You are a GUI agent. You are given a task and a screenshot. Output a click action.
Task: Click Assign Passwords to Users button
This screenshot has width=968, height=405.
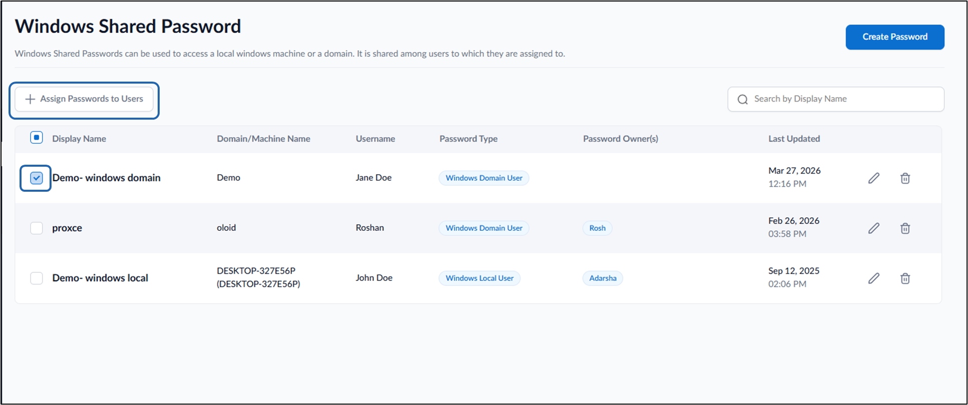84,99
